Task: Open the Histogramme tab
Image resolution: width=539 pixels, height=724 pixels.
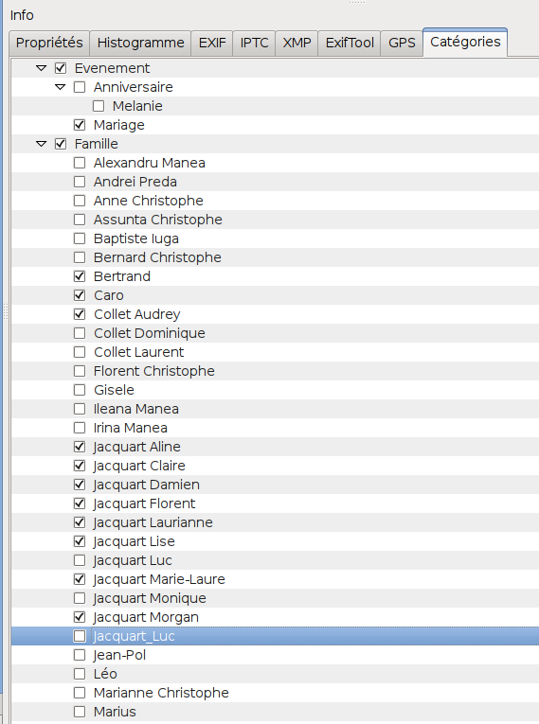Action: pyautogui.click(x=140, y=43)
